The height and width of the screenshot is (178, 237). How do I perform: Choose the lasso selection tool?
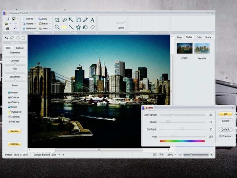tap(12, 38)
